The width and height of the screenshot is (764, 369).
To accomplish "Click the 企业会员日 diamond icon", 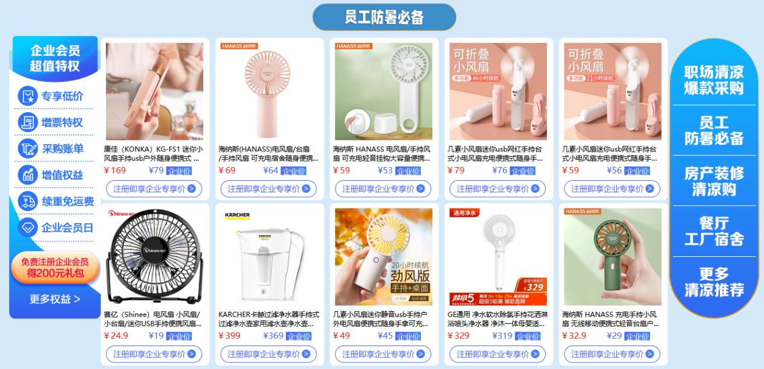I will (x=27, y=228).
